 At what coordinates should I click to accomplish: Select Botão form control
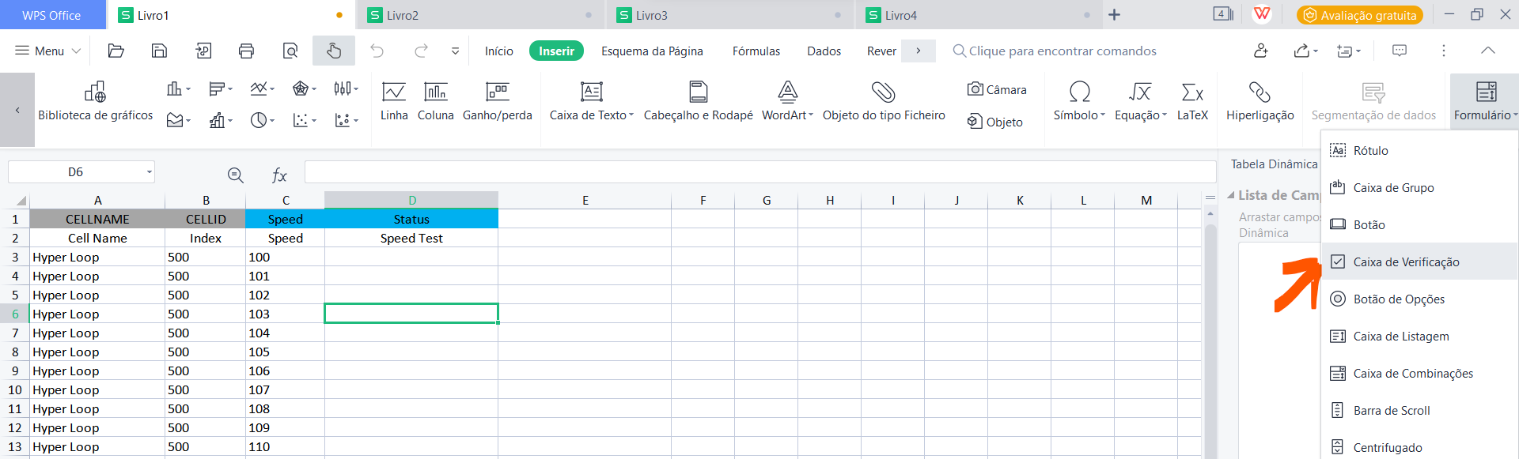tap(1420, 224)
